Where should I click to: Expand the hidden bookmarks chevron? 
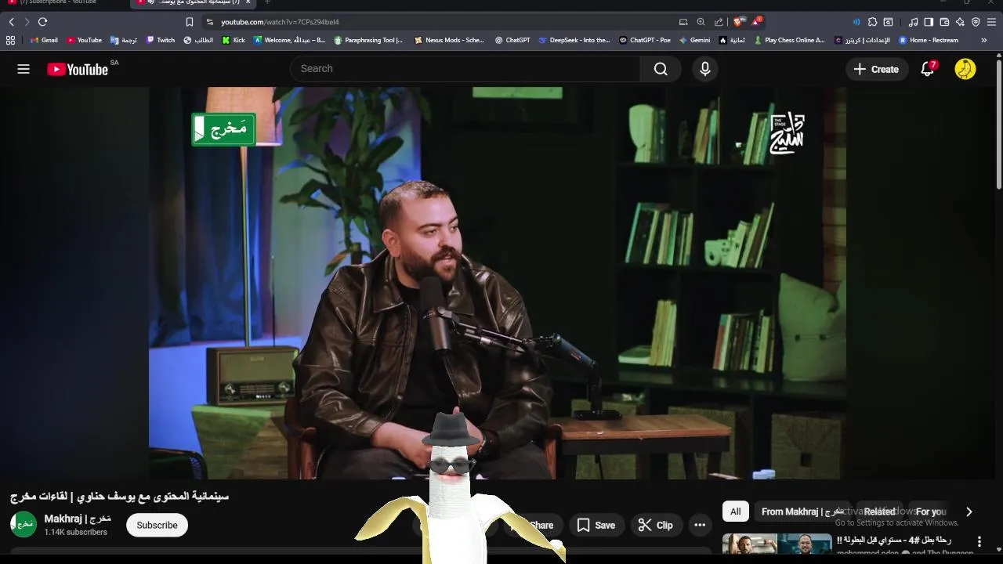click(x=984, y=40)
